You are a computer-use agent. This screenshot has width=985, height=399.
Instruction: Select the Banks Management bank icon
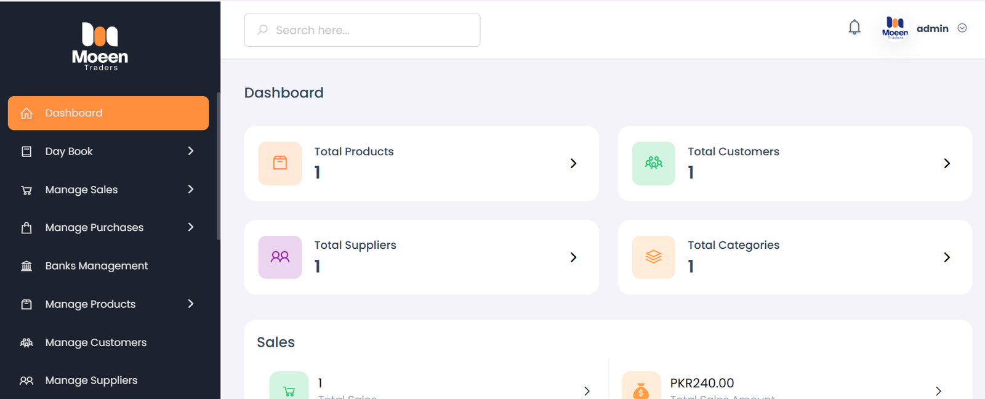26,265
